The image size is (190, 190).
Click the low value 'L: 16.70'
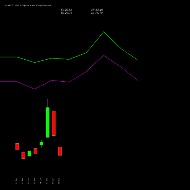[x=97, y=13]
